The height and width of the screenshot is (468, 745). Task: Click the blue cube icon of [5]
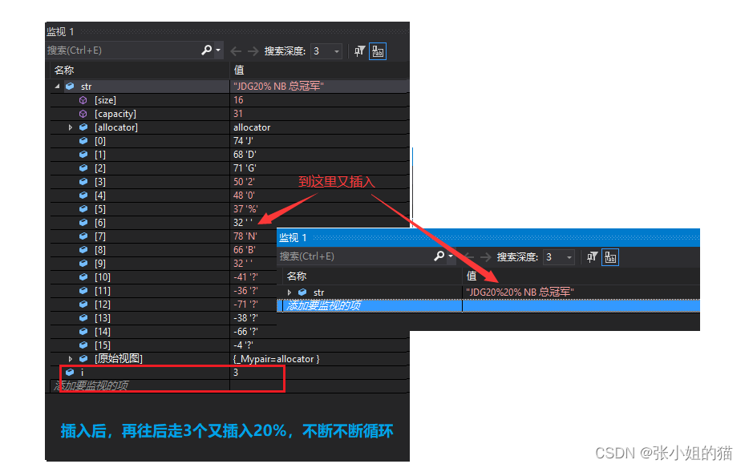(83, 209)
